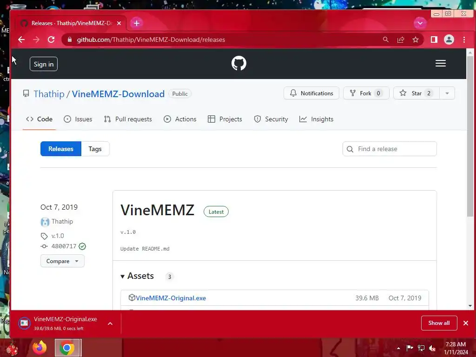
Task: Open the clock showing 7:28 AM
Action: [456, 348]
